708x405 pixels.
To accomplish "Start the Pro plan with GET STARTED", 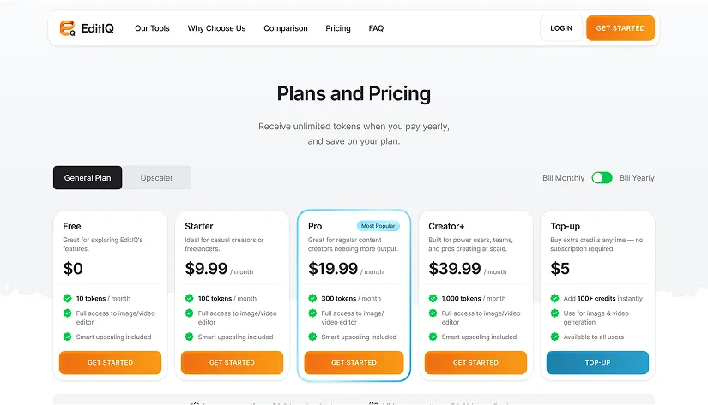I will [x=354, y=363].
